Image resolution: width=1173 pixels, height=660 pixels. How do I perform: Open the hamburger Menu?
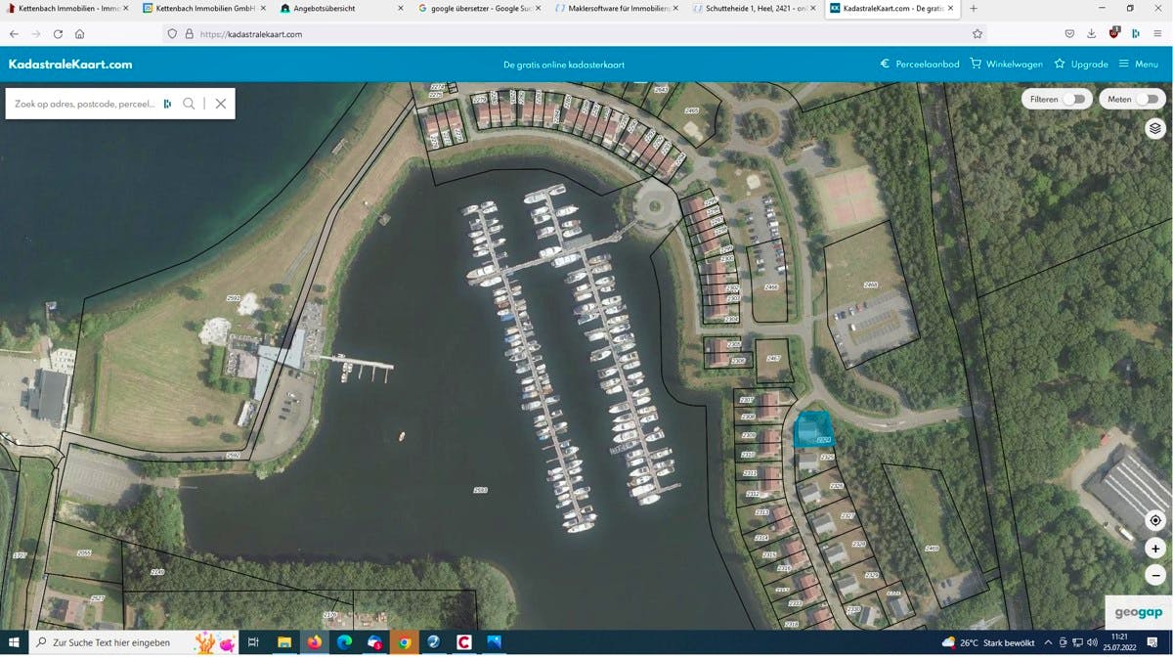coord(1138,64)
